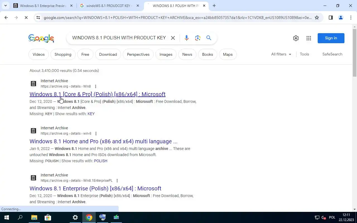Apply the Download filter chip

108,54
